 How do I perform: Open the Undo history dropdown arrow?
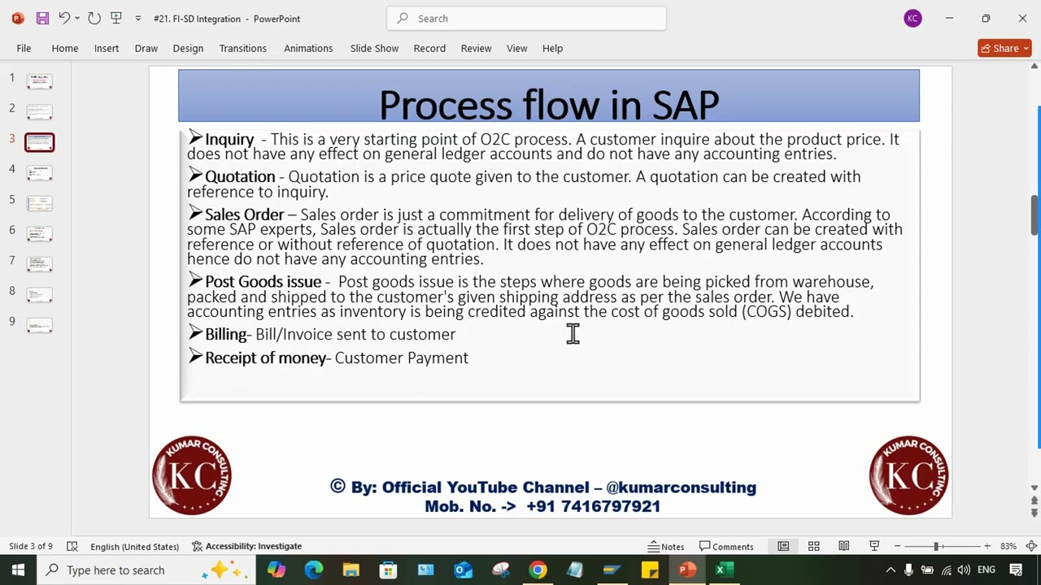coord(77,18)
